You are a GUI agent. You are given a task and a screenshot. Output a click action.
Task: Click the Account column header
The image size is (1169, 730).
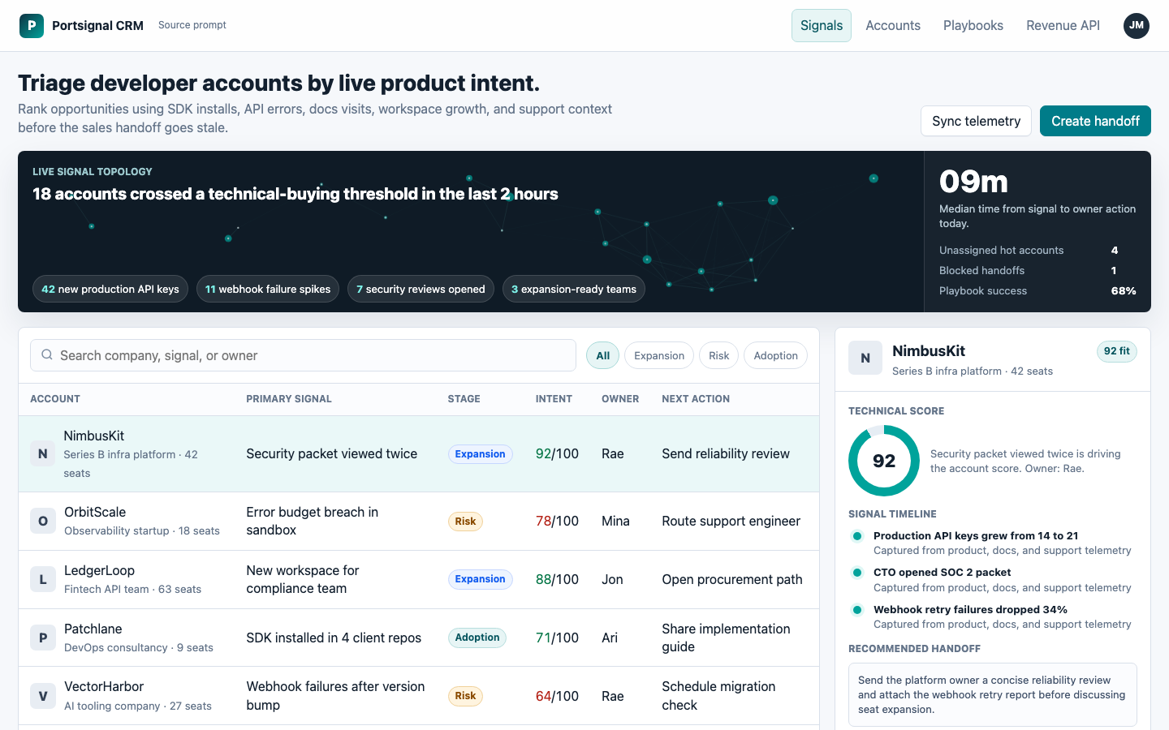pyautogui.click(x=55, y=399)
